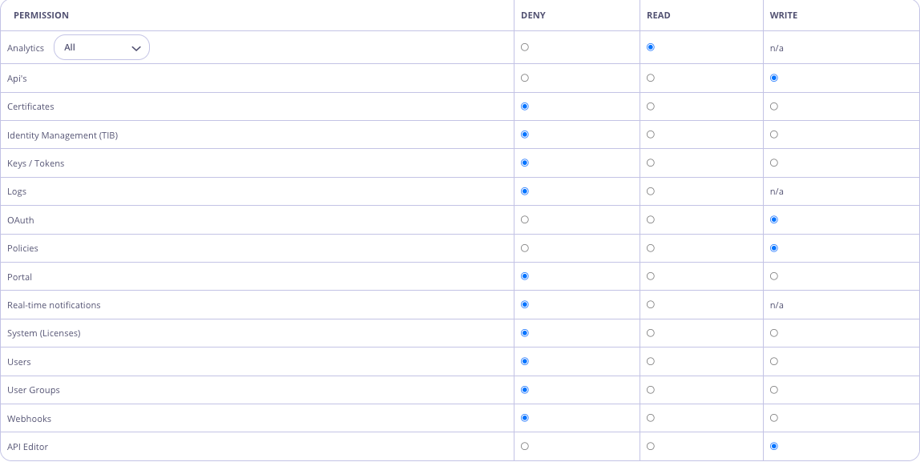Choose Write for Identity Management (TIB)
The height and width of the screenshot is (462, 920).
(x=774, y=135)
